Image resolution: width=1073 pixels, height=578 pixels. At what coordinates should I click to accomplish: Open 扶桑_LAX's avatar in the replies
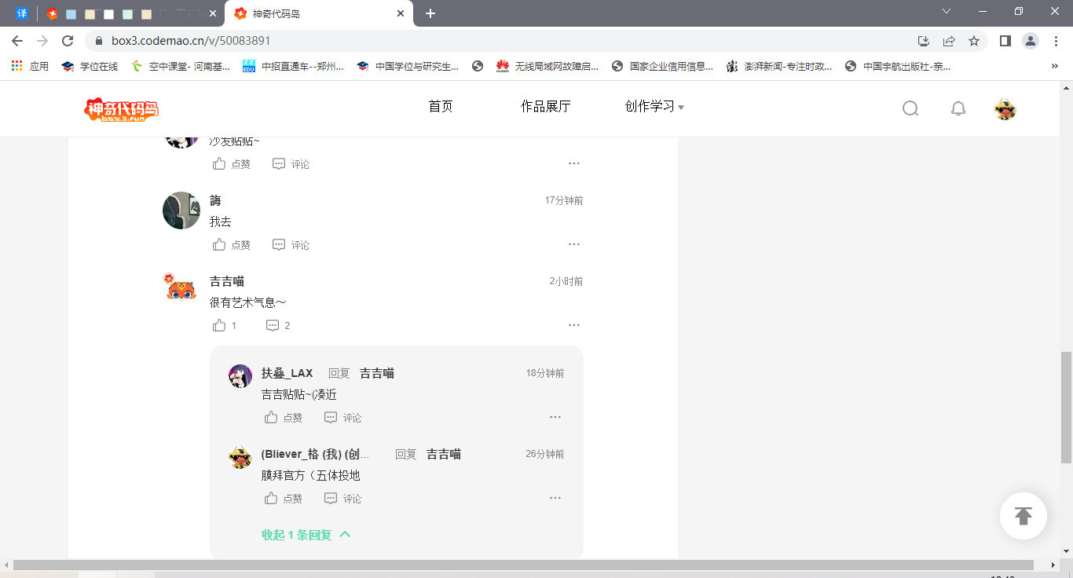coord(240,376)
